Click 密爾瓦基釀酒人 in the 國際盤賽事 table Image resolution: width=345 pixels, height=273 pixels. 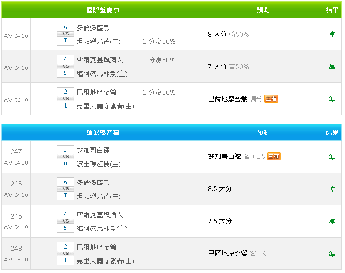click(100, 60)
